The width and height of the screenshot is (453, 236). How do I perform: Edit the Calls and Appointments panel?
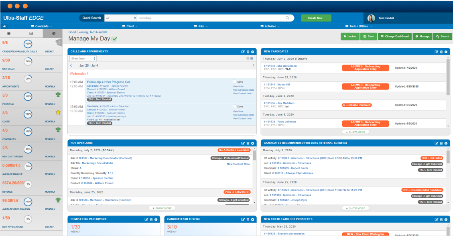coord(243,52)
